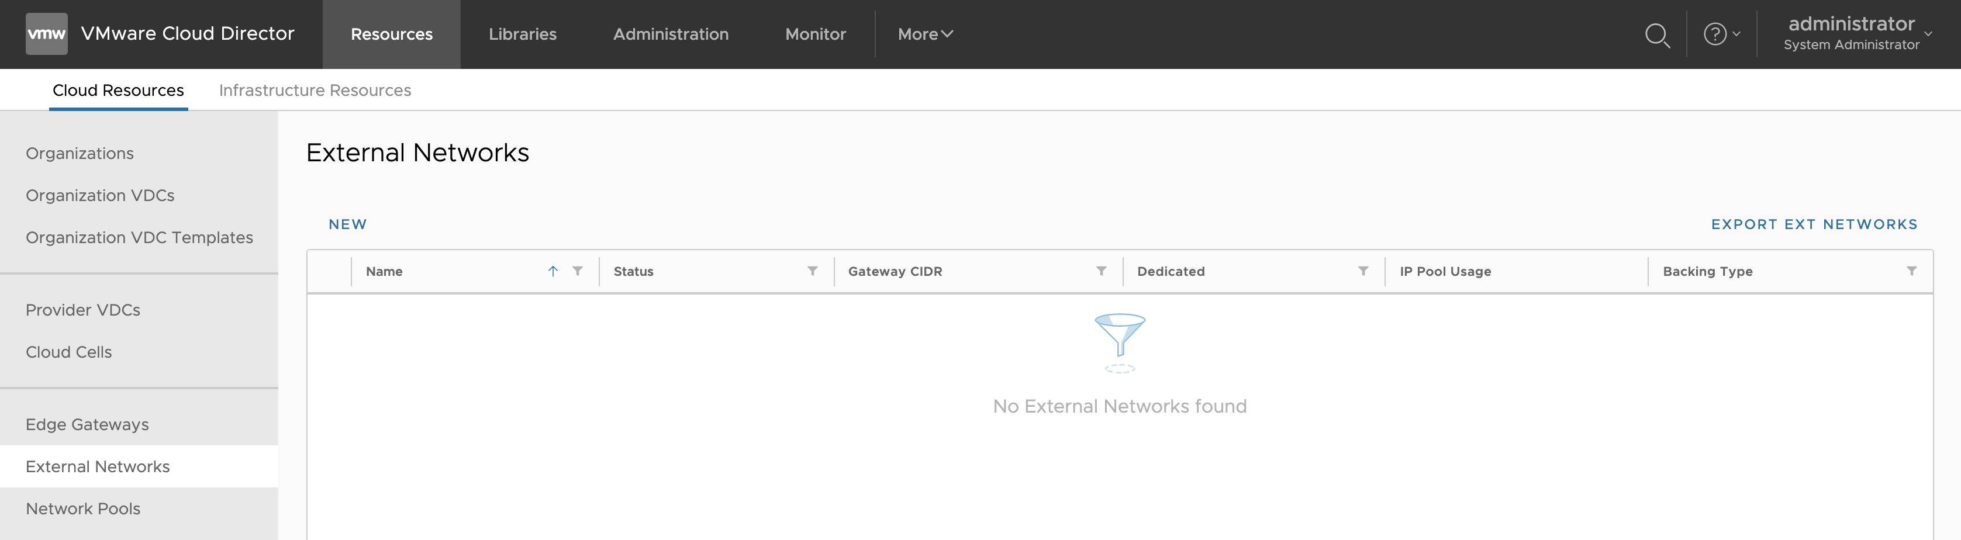This screenshot has height=540, width=1961.
Task: Filter by the Dedicated column icon
Action: pos(1363,272)
